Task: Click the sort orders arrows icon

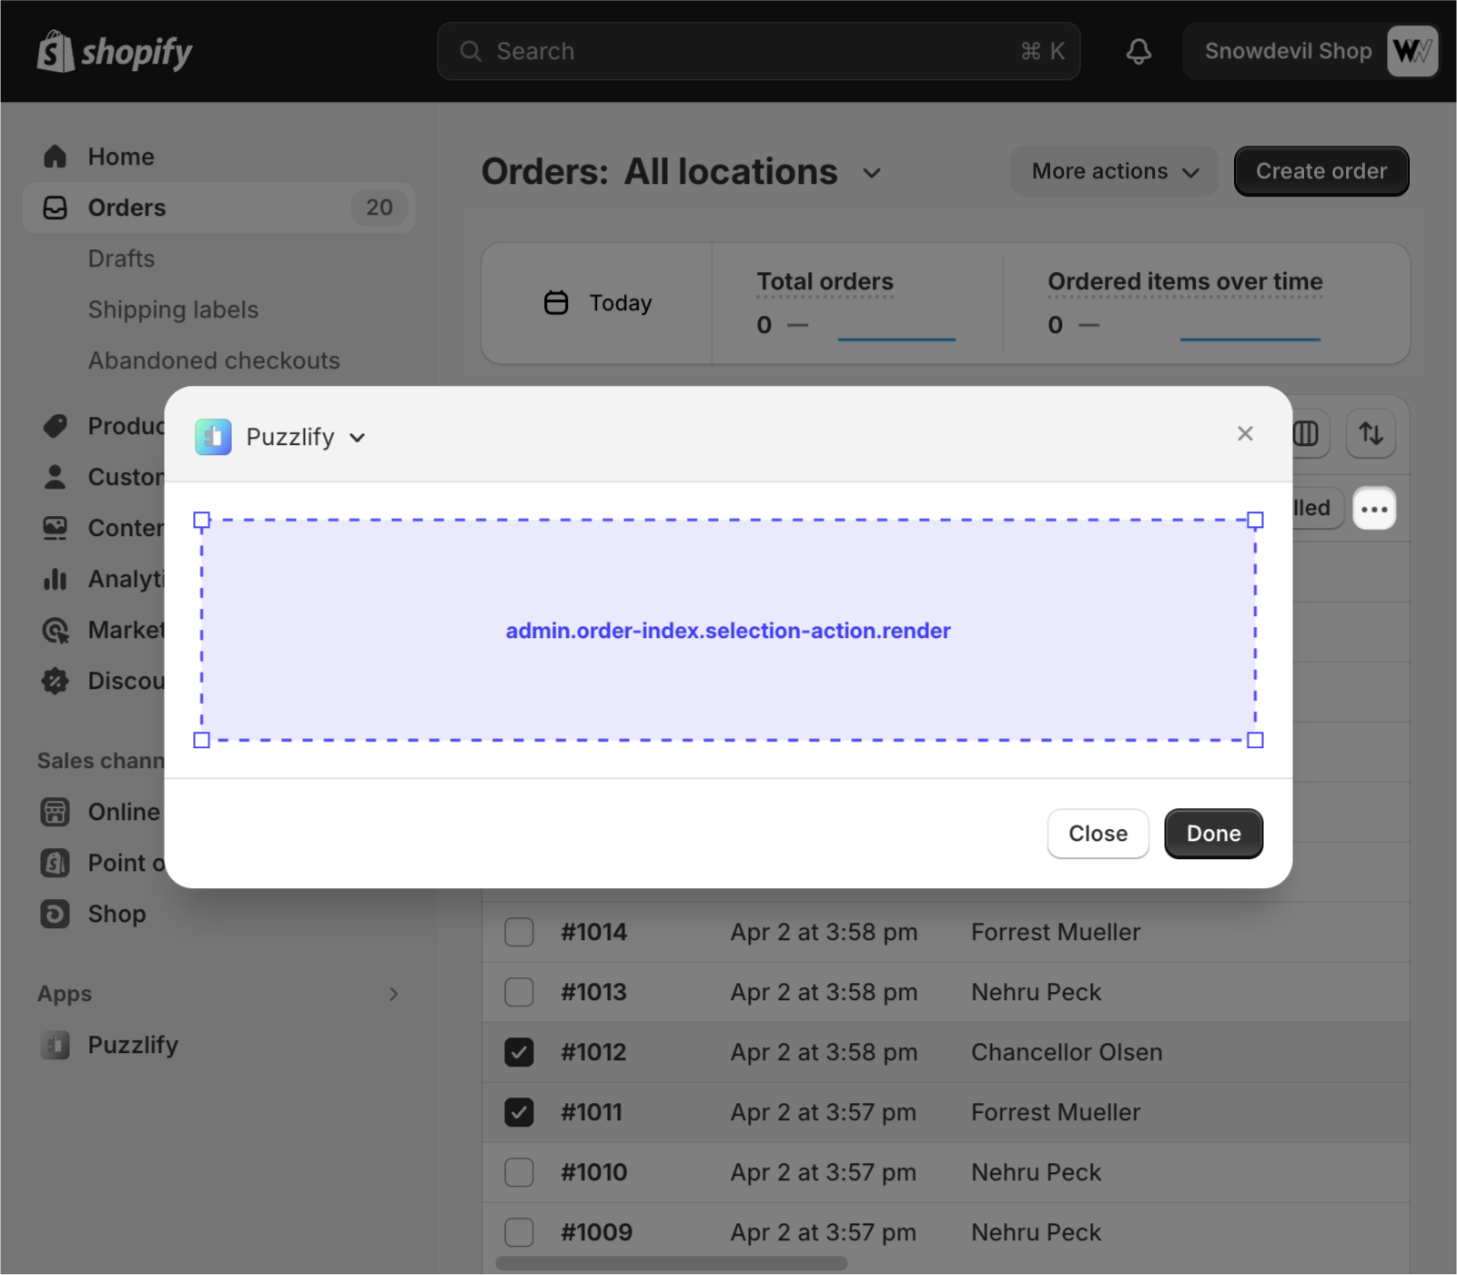Action: tap(1371, 434)
